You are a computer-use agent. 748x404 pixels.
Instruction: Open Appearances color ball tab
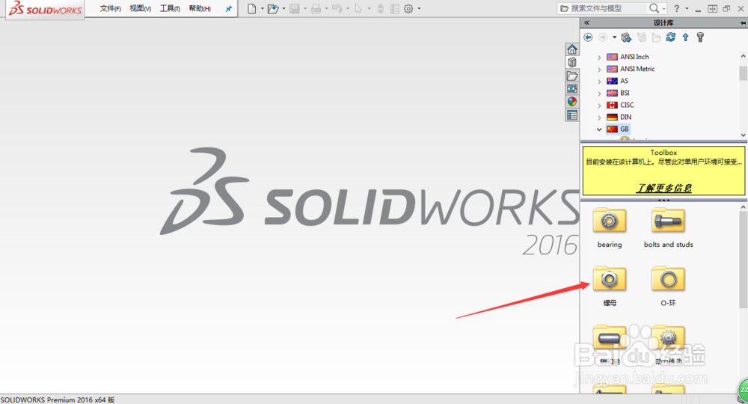pos(572,102)
